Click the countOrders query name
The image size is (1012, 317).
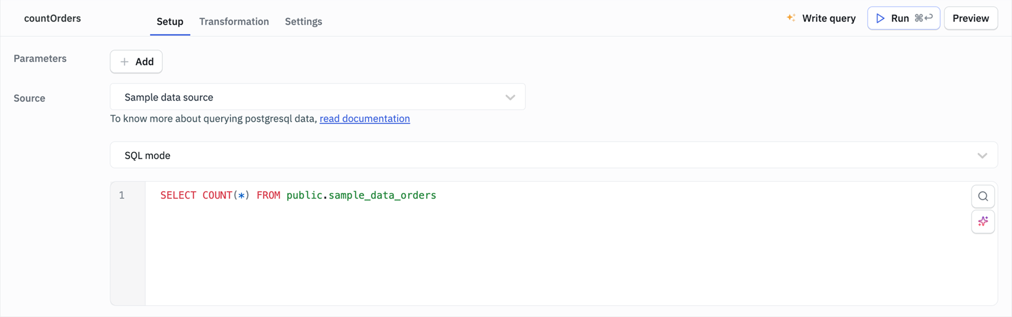(x=52, y=18)
